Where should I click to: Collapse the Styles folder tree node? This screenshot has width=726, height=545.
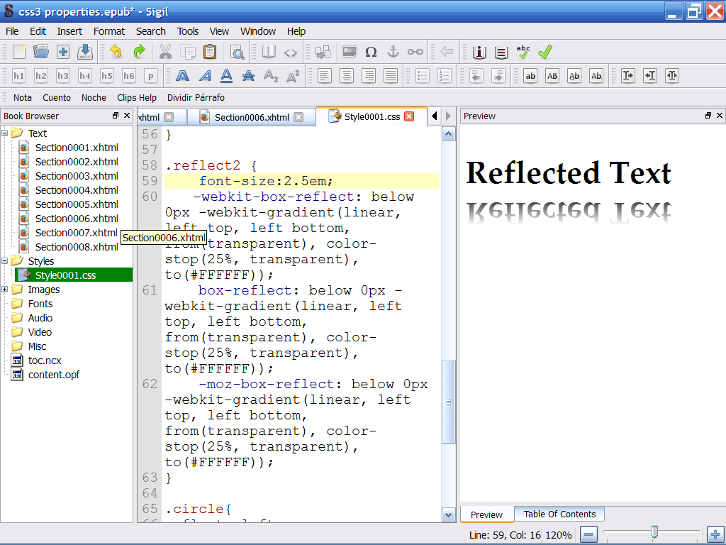click(5, 260)
